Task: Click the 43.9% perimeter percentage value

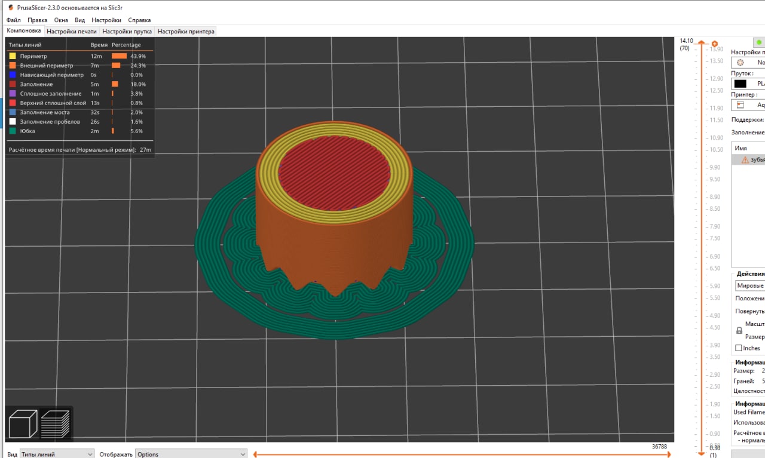Action: point(138,56)
